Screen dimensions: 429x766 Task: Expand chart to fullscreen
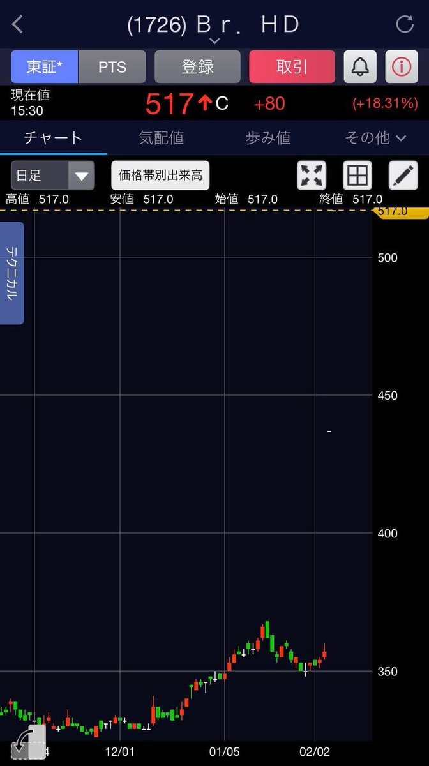(x=312, y=175)
